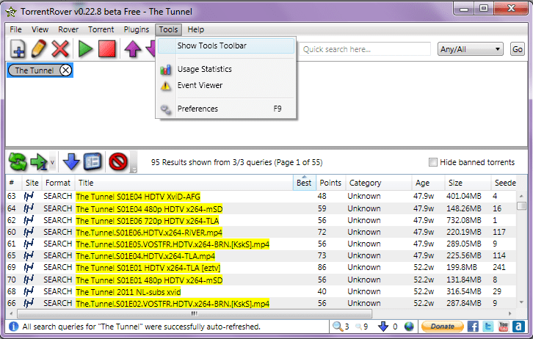
Task: Click the blue 'a' icon in status bar
Action: click(x=518, y=327)
